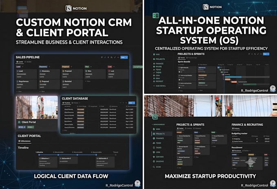
Task: Collapse the workspace toggle above WIKI in dashboard sidebar
Action: (152, 125)
